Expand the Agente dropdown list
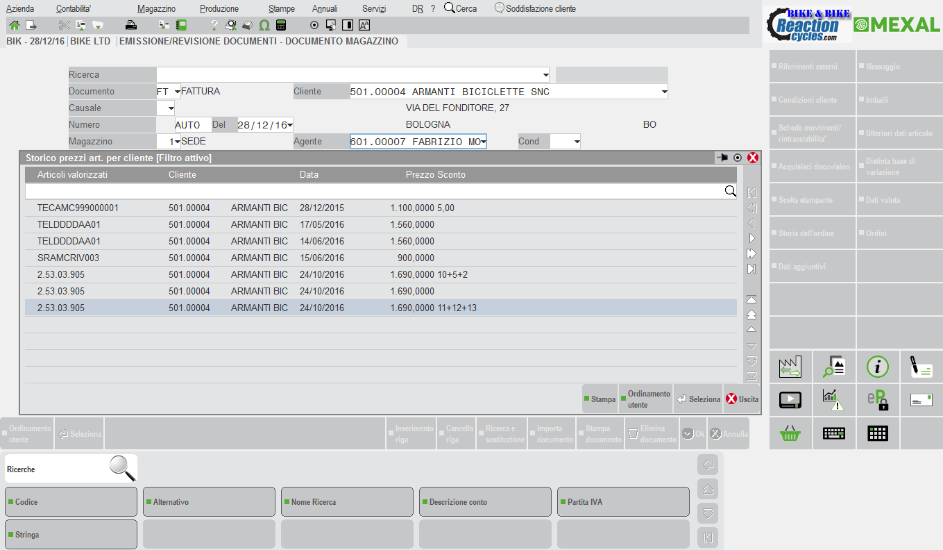The image size is (943, 550). (483, 142)
